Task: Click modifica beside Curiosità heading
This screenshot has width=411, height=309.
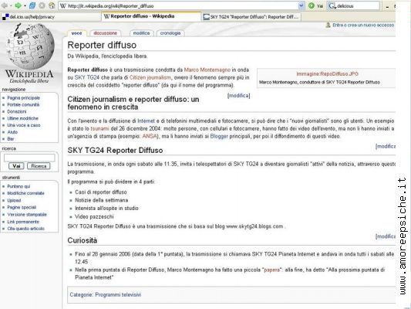Action: (x=385, y=236)
